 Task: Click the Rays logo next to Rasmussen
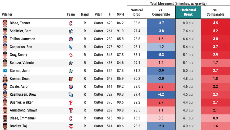click(71, 95)
